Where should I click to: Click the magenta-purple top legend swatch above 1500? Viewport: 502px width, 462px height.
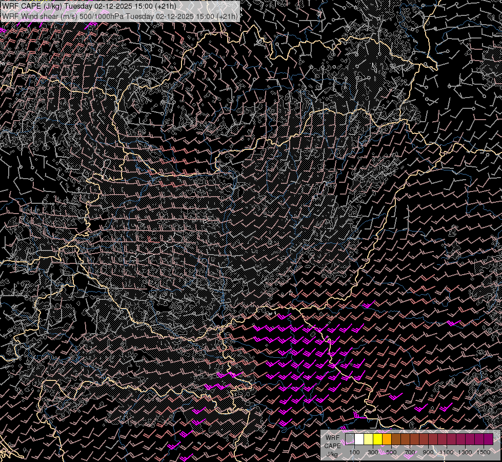point(489,439)
